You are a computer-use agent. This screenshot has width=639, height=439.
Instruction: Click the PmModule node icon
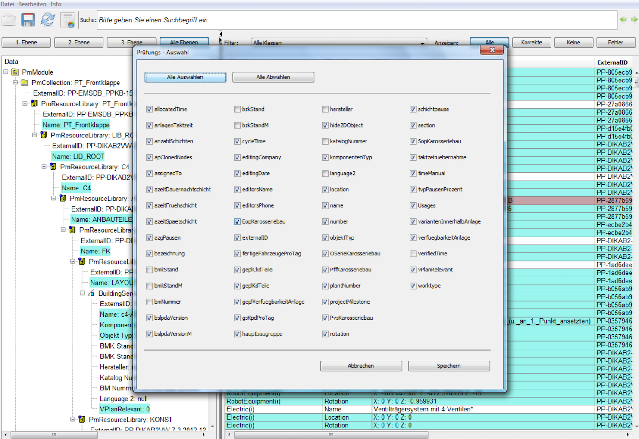[x=15, y=72]
